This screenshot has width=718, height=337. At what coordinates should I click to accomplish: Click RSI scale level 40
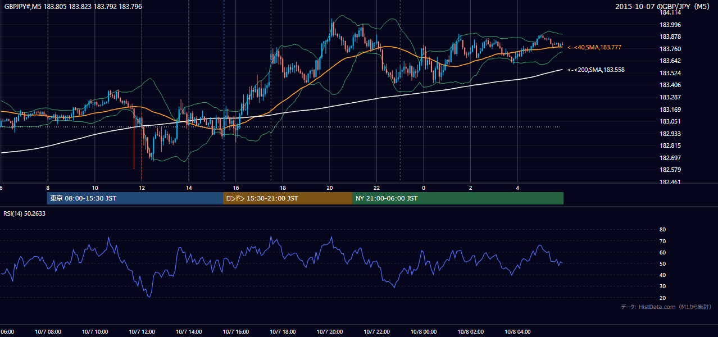[662, 275]
